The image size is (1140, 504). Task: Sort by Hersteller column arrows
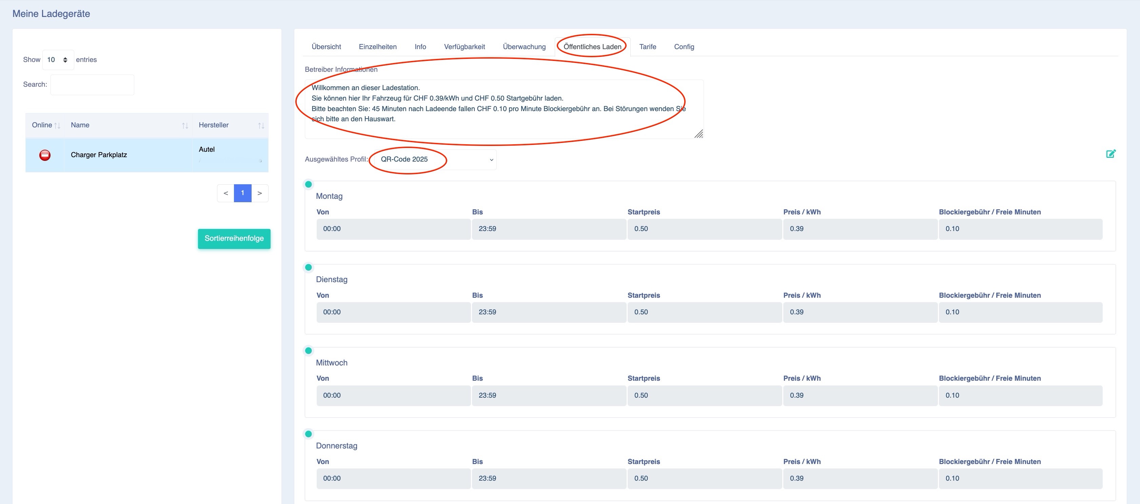click(x=261, y=126)
